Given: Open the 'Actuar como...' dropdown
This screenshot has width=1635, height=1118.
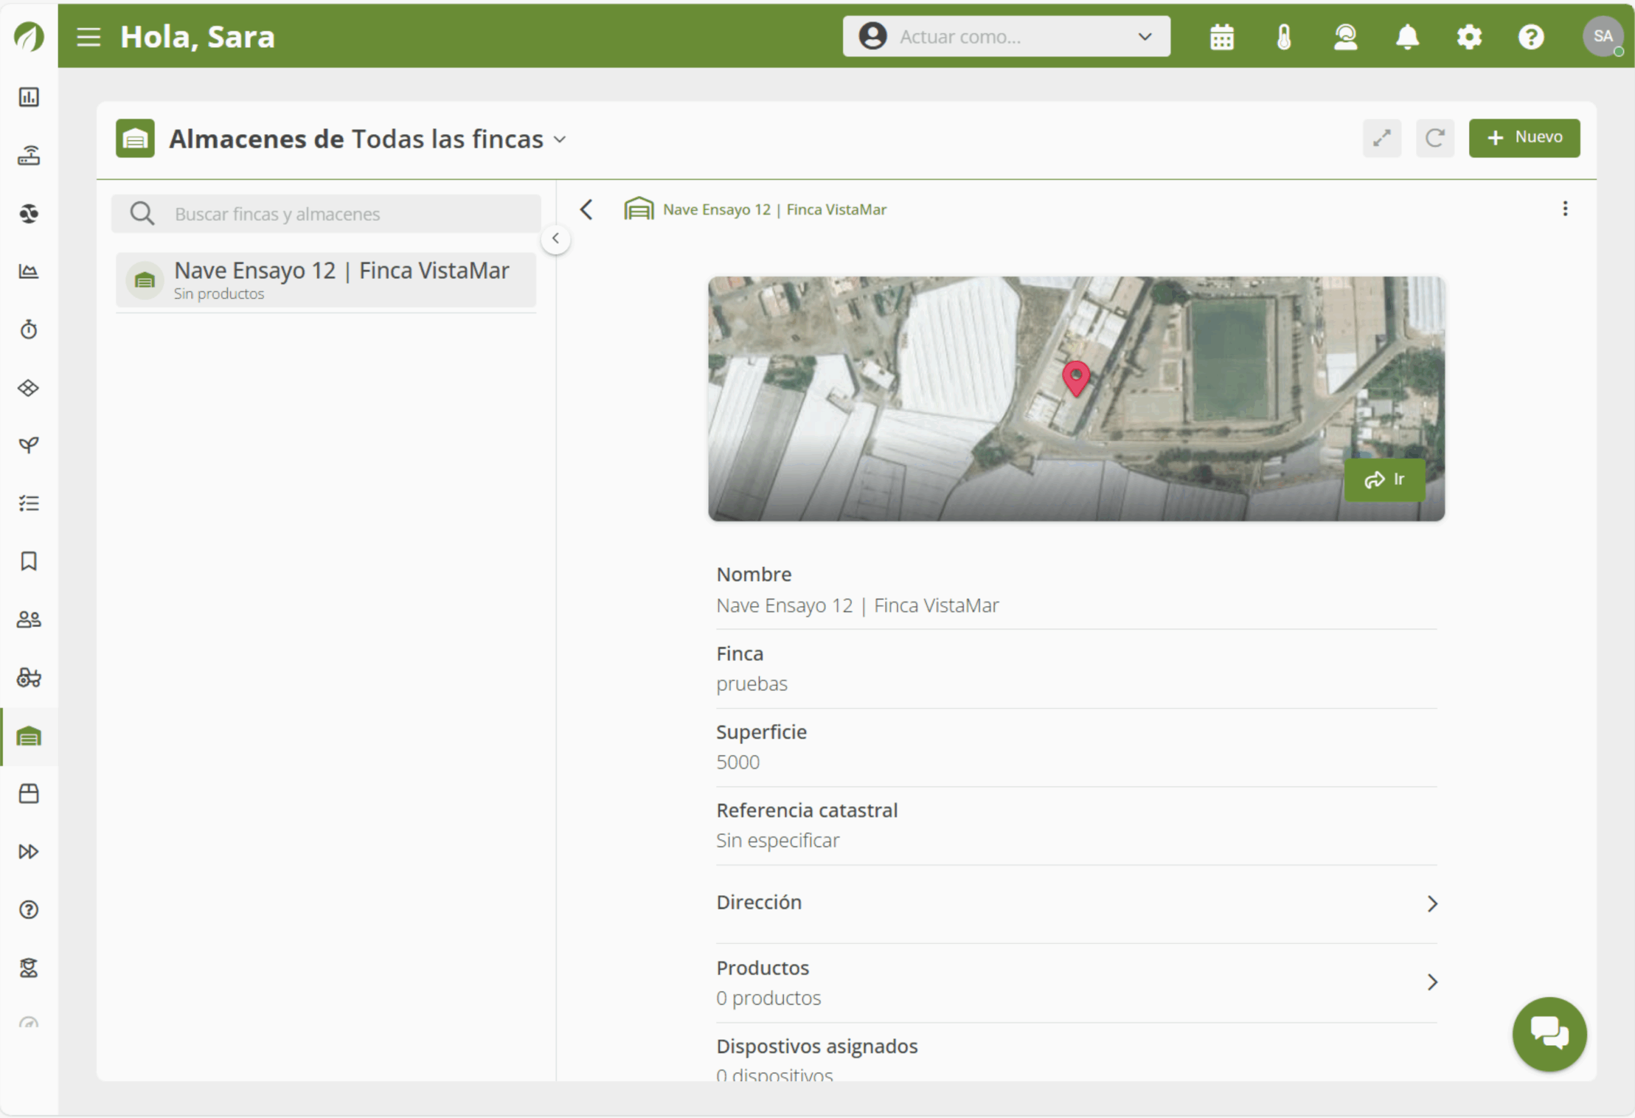Looking at the screenshot, I should point(1006,36).
